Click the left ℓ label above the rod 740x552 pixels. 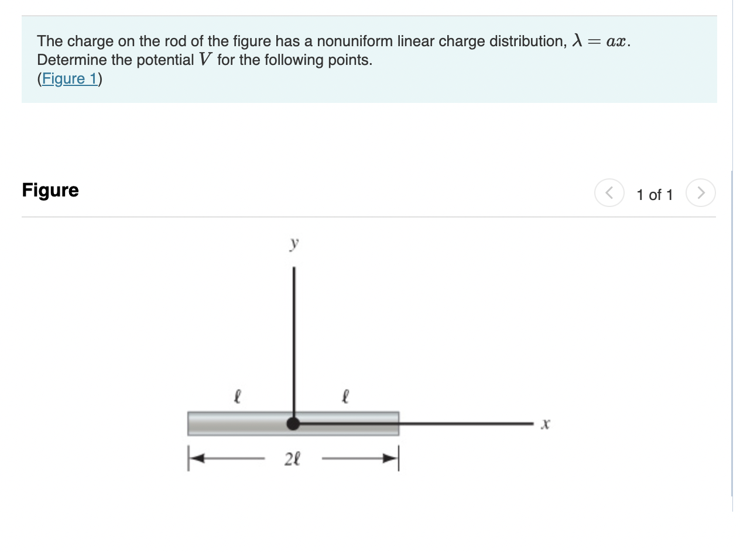coord(237,397)
